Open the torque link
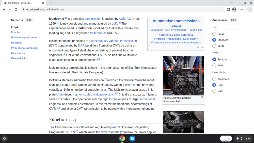The image size is (254, 143). pos(113,99)
